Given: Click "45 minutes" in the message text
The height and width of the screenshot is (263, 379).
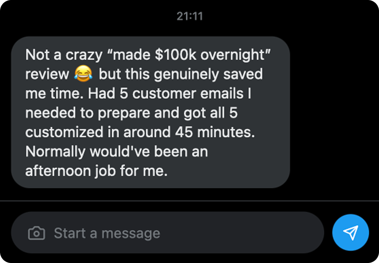Looking at the screenshot, I should click(x=215, y=132).
